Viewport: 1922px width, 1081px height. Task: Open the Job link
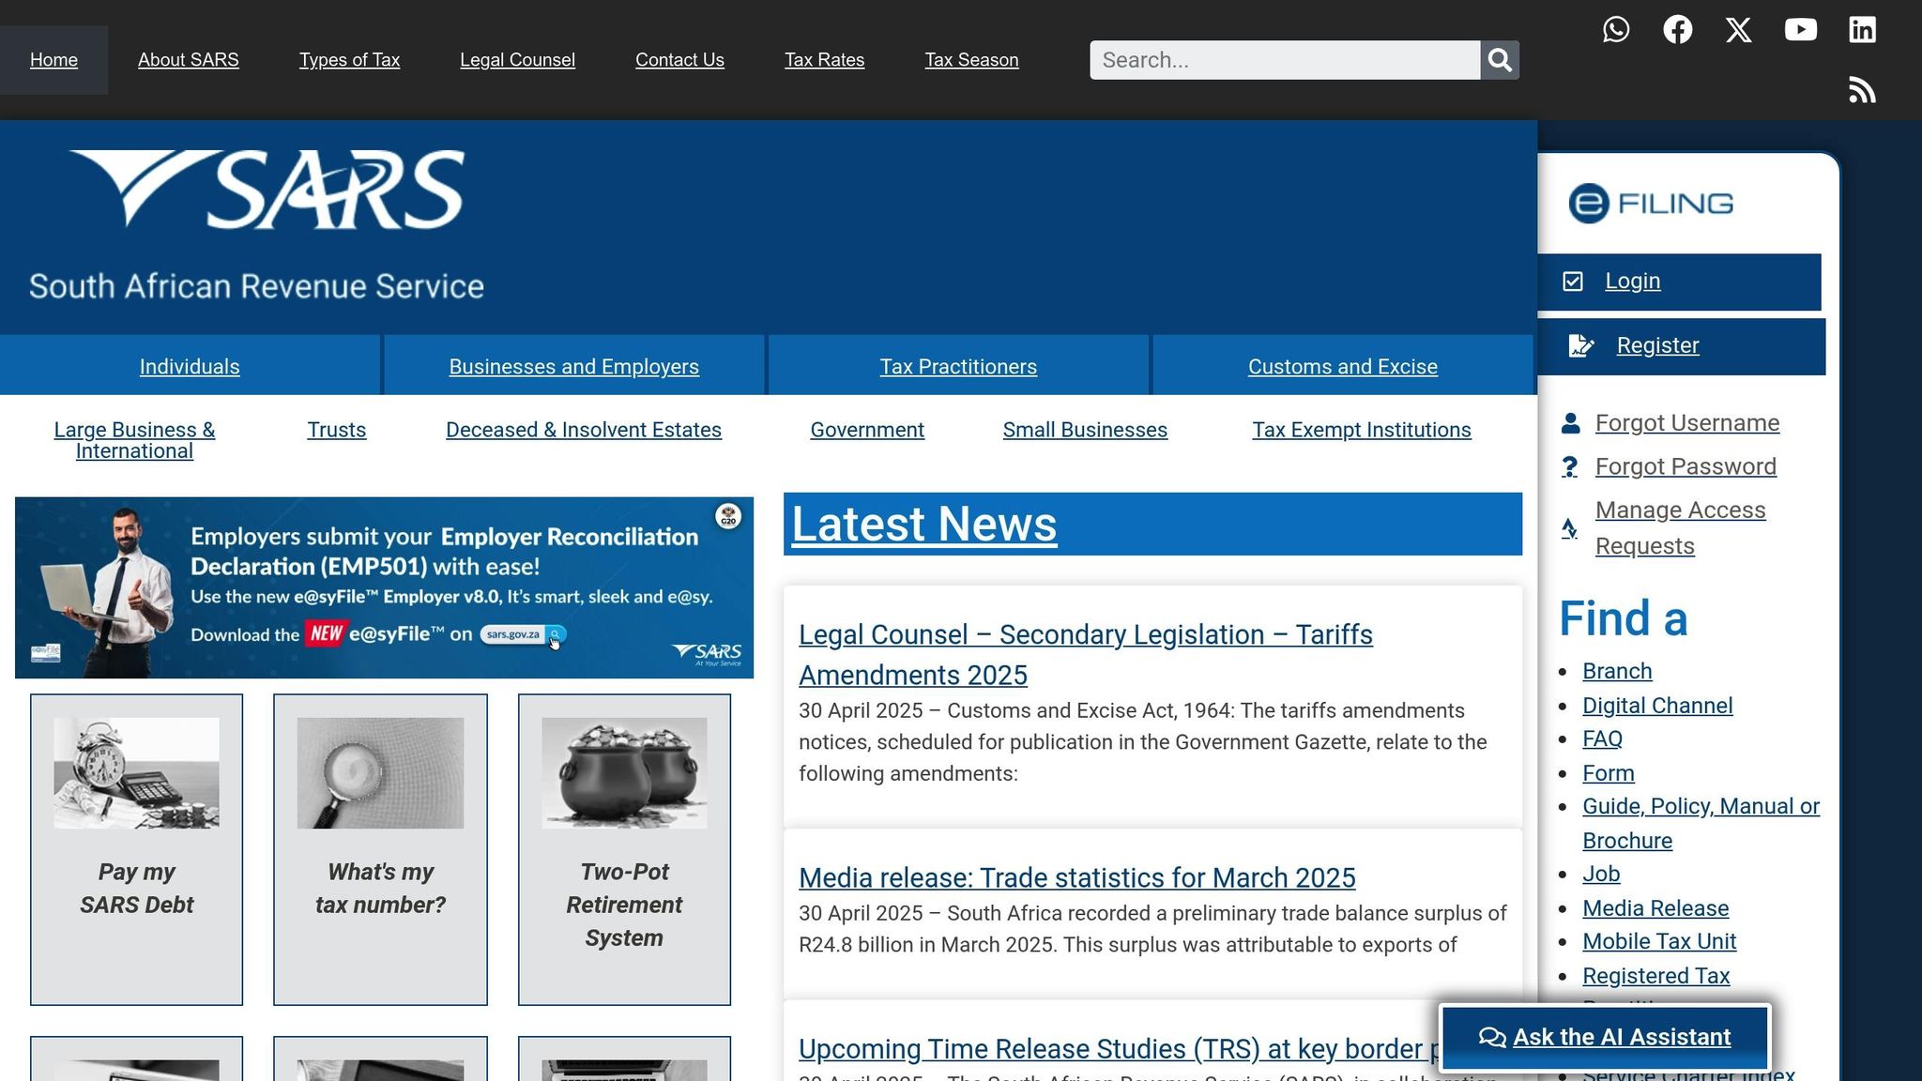(1601, 874)
